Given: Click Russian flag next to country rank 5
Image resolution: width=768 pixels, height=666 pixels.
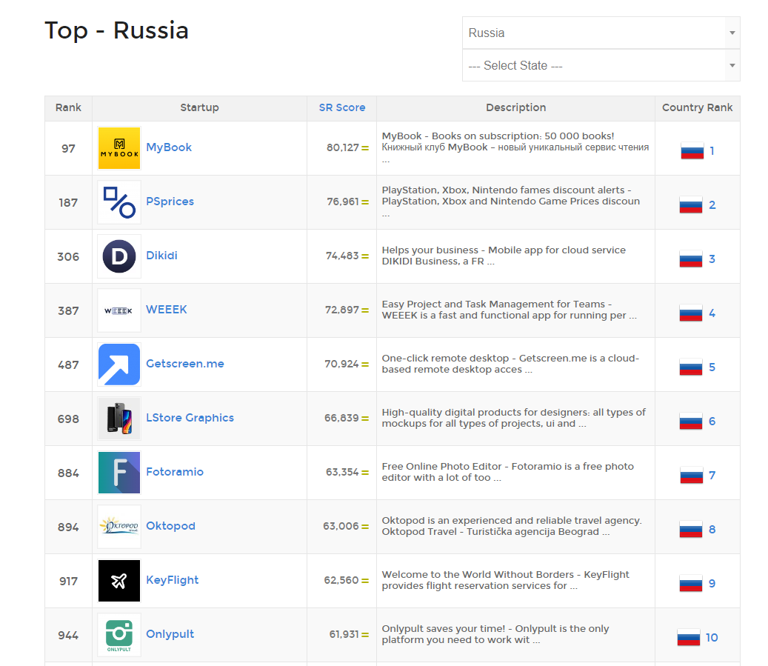Looking at the screenshot, I should coord(691,367).
